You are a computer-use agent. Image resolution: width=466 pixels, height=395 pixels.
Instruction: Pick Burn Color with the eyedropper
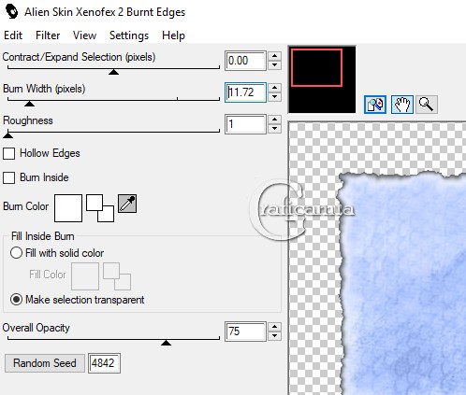[x=127, y=204]
